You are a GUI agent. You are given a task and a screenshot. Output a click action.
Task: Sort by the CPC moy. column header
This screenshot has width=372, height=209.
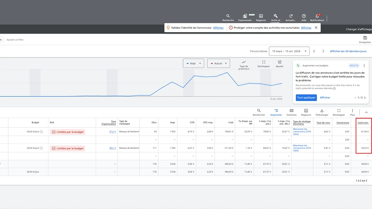[208, 122]
